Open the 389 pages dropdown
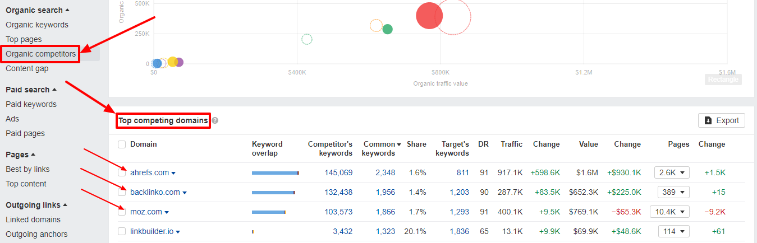 [x=673, y=192]
